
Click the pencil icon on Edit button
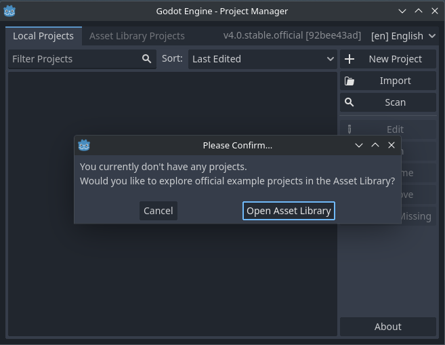pyautogui.click(x=349, y=129)
